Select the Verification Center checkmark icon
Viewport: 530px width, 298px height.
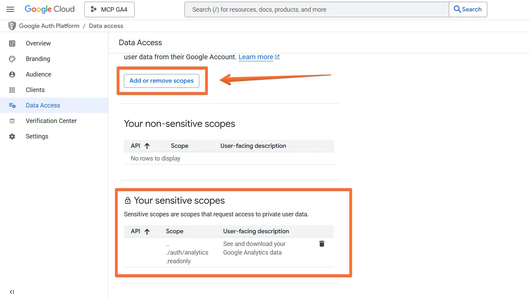click(x=12, y=121)
